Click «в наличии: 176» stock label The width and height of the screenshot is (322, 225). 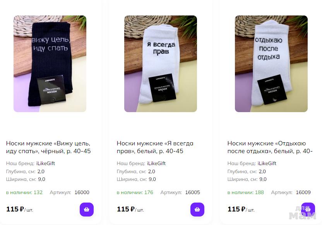tap(135, 193)
